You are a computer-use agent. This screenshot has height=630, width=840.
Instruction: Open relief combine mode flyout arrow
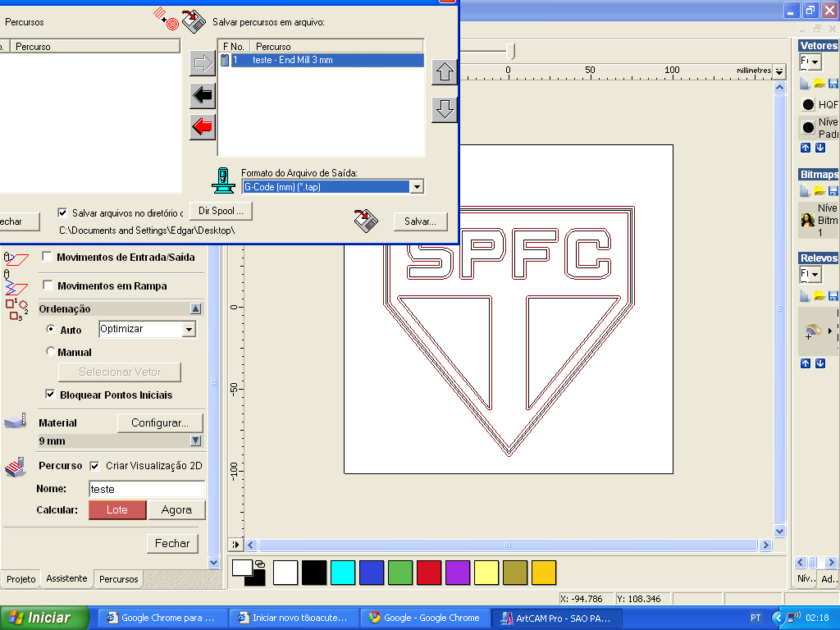coord(830,331)
